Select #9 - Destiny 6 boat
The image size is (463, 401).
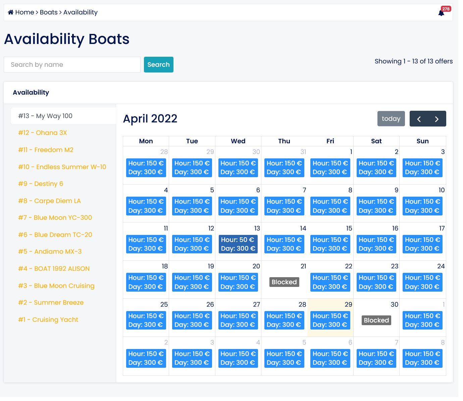coord(41,184)
